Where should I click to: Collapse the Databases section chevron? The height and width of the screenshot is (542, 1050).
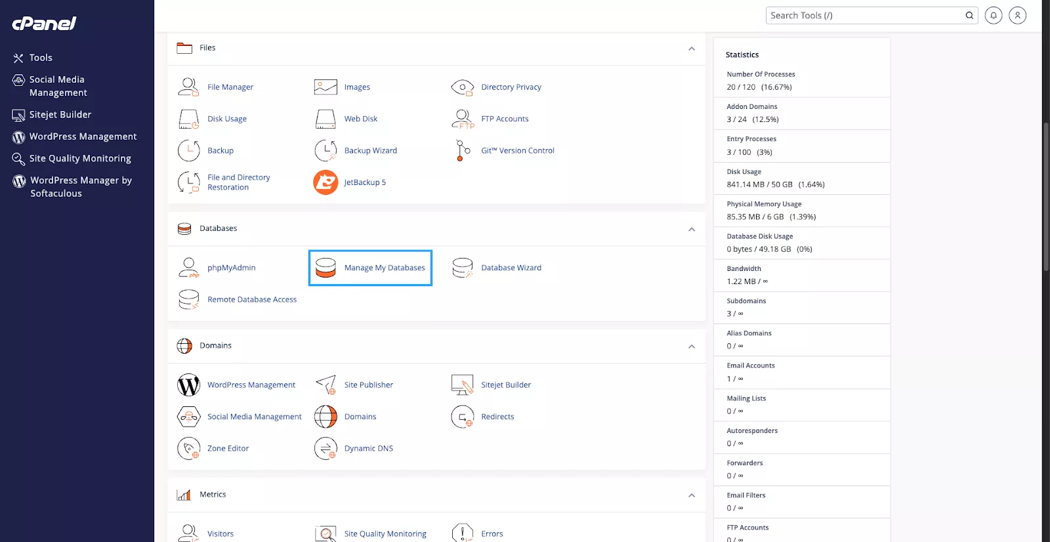click(692, 229)
